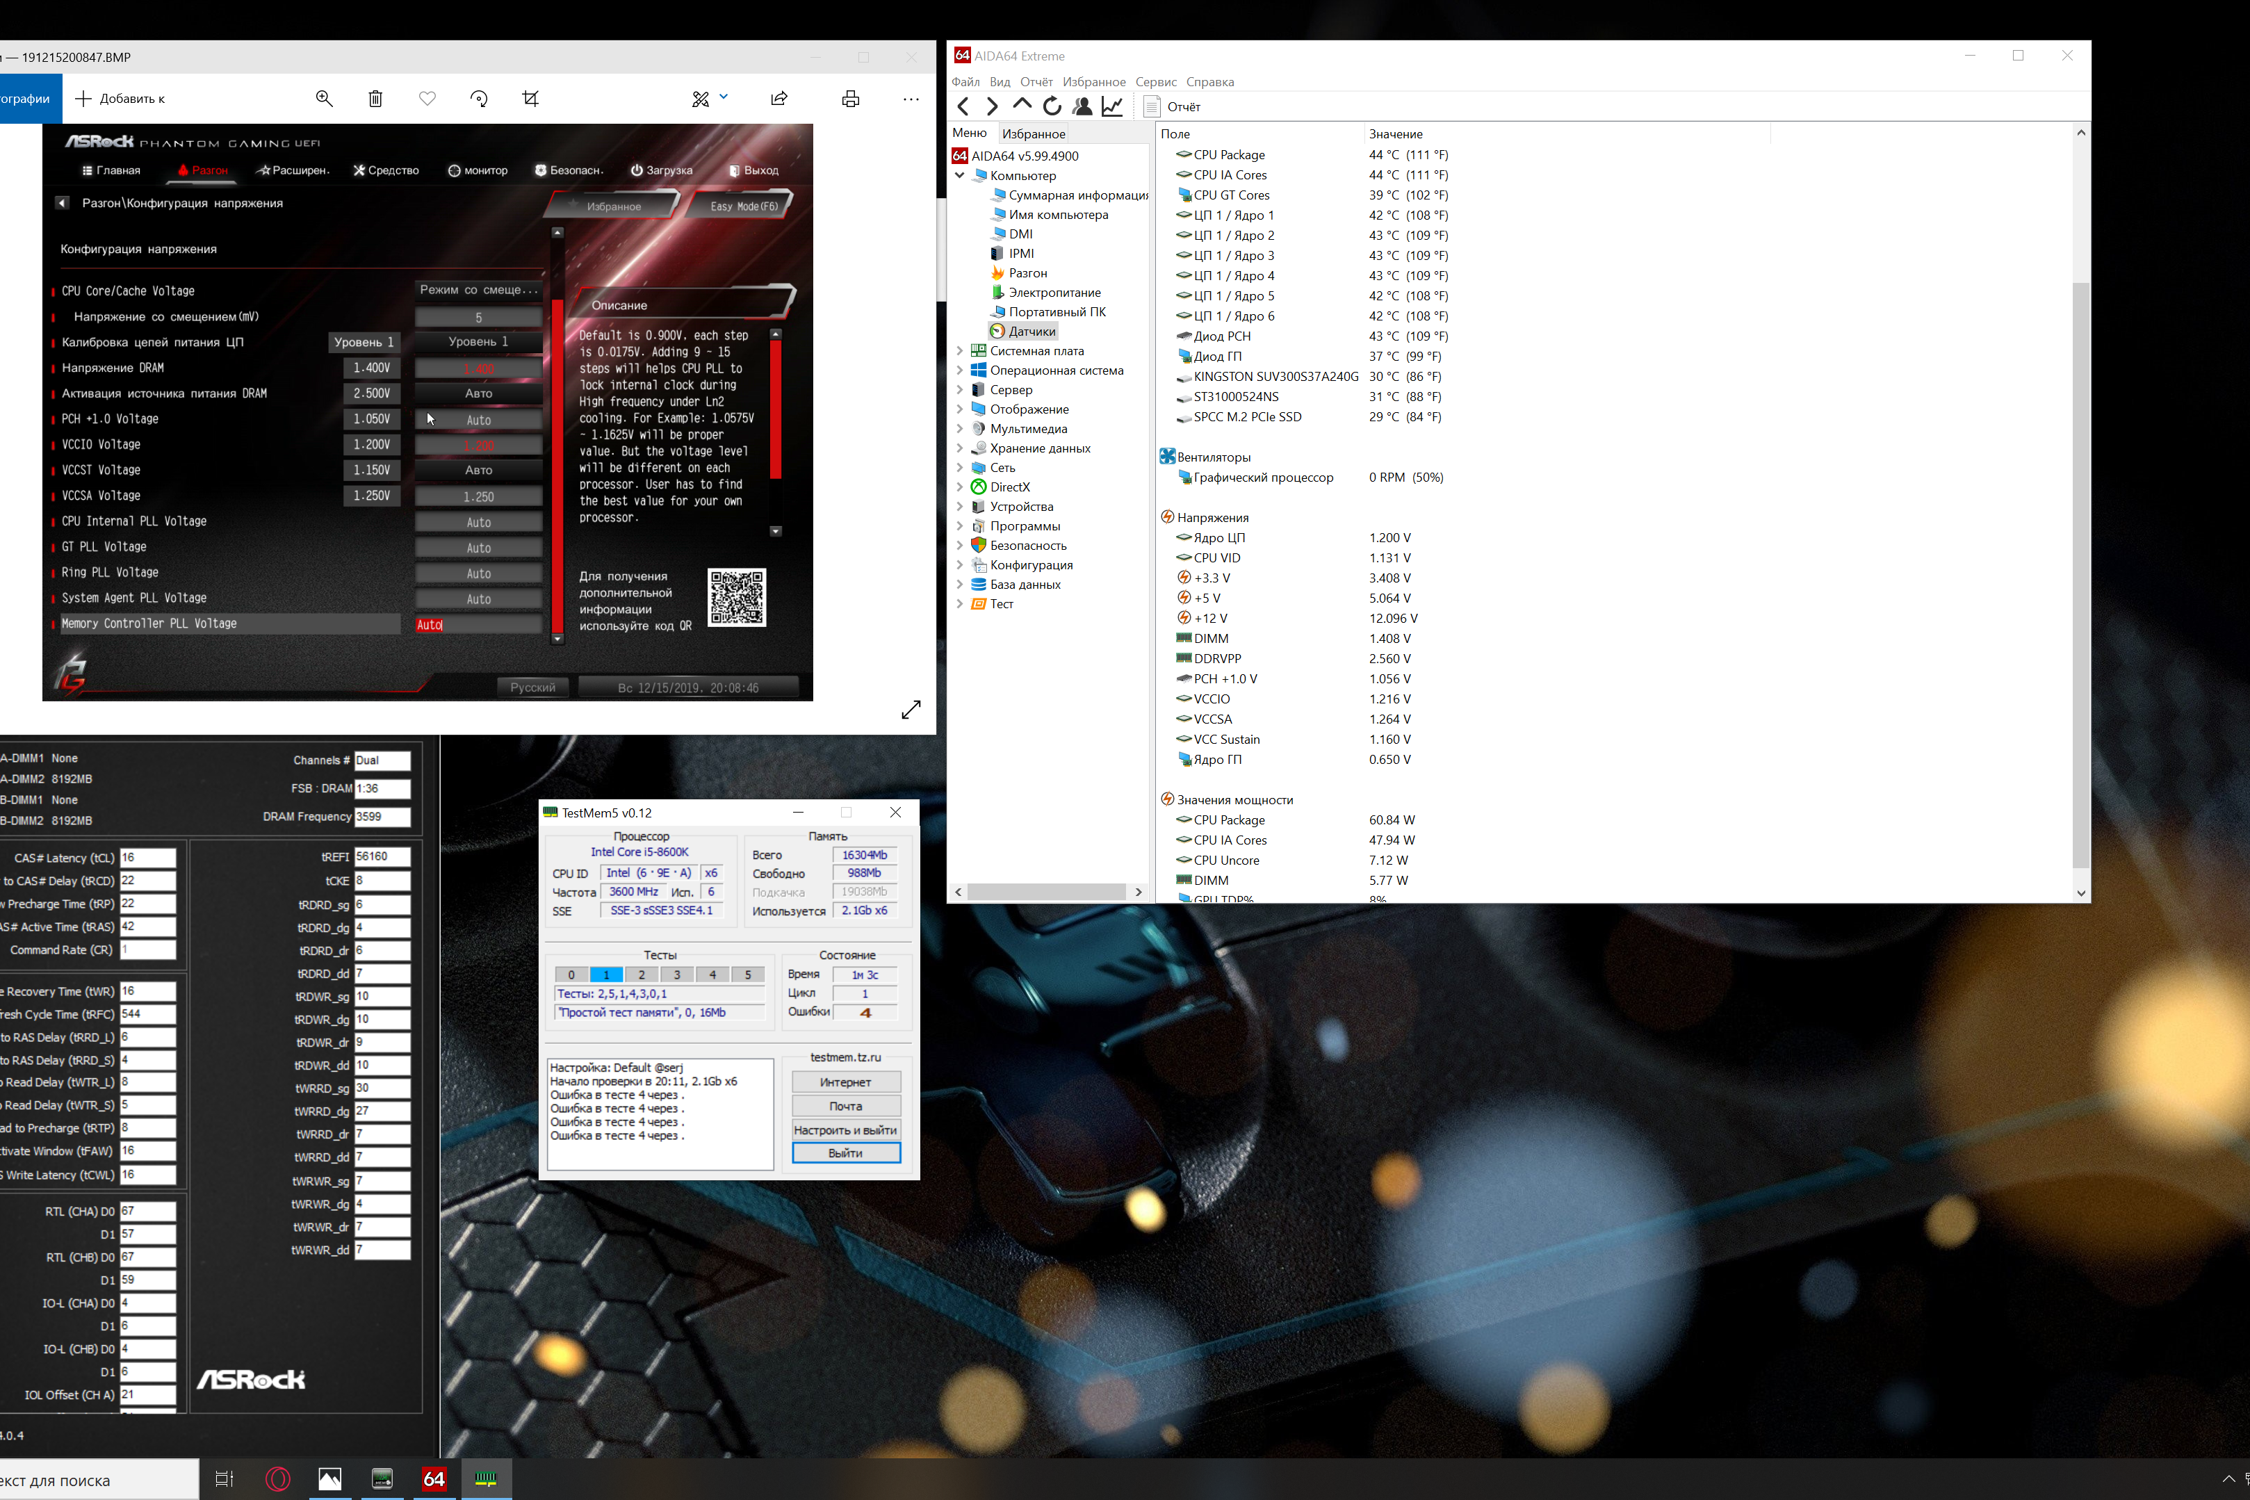This screenshot has width=2250, height=1500.
Task: Toggle TestMem5 test number 3 button
Action: pyautogui.click(x=677, y=975)
